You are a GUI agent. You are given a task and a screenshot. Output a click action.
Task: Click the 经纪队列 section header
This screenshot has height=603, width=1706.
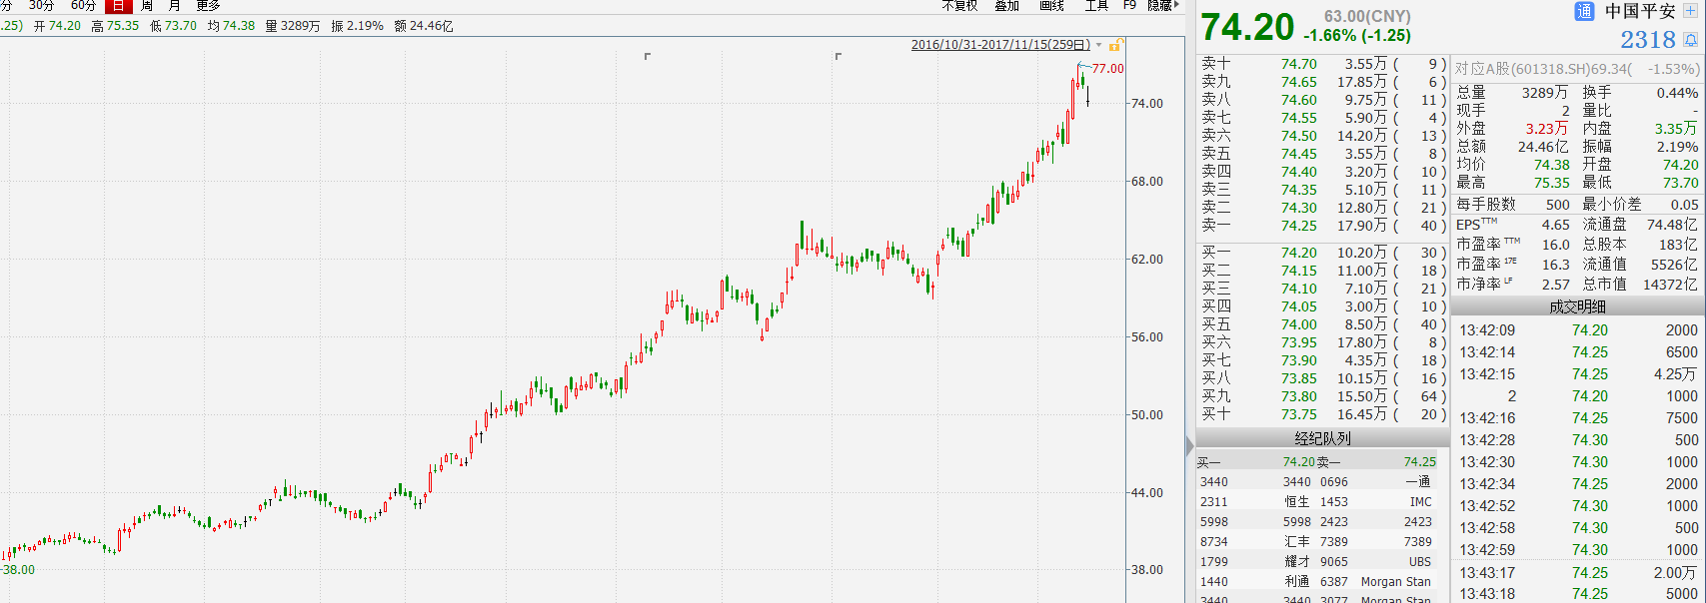pyautogui.click(x=1322, y=438)
